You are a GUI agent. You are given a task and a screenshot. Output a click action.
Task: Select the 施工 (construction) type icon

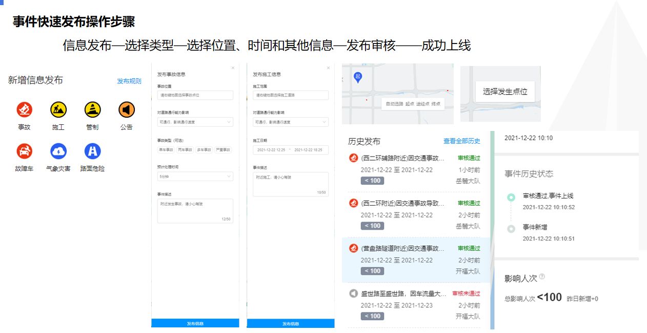[58, 109]
